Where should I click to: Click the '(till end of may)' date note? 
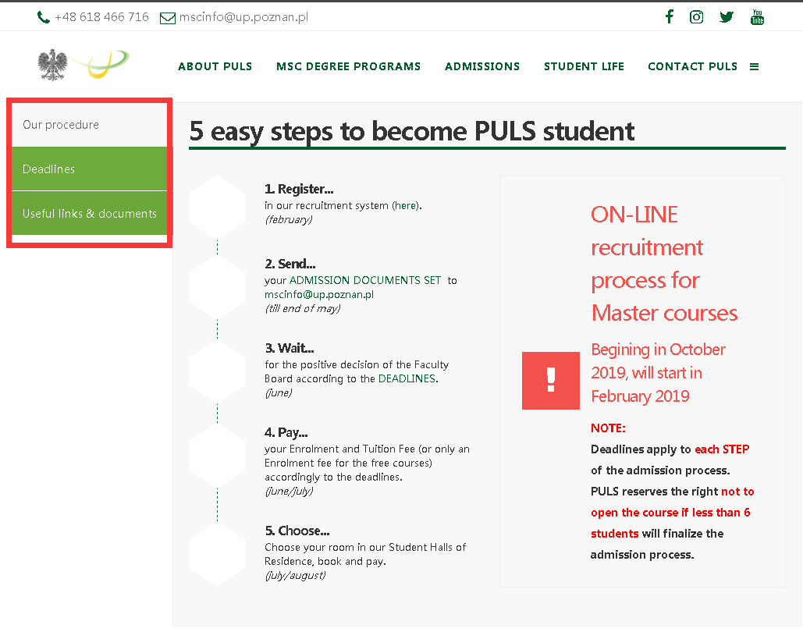[303, 309]
